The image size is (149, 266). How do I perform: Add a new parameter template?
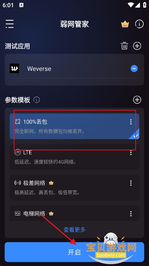coord(137,100)
